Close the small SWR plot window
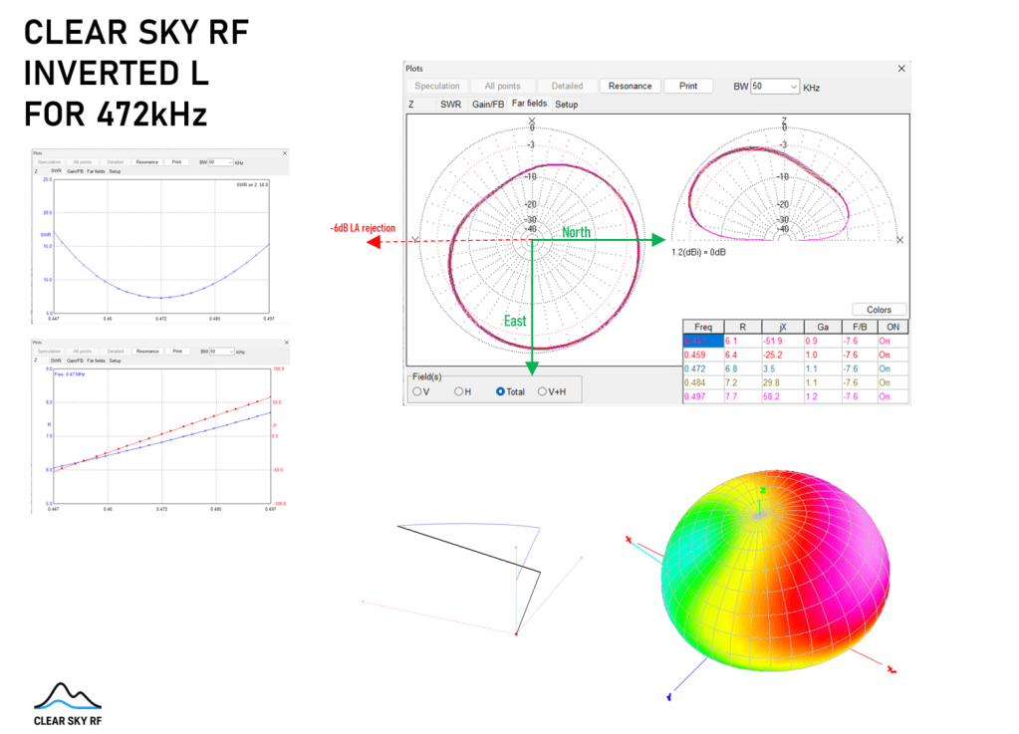1019x734 pixels. [x=284, y=152]
